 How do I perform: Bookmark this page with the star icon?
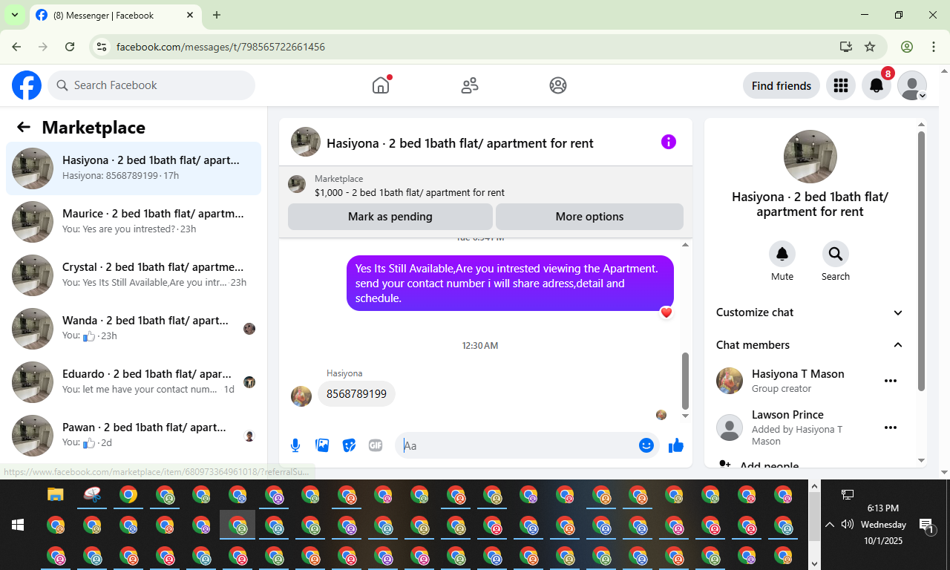coord(870,47)
